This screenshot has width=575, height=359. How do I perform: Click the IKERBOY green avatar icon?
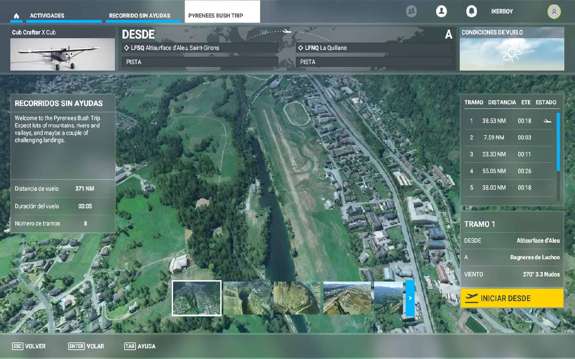554,12
